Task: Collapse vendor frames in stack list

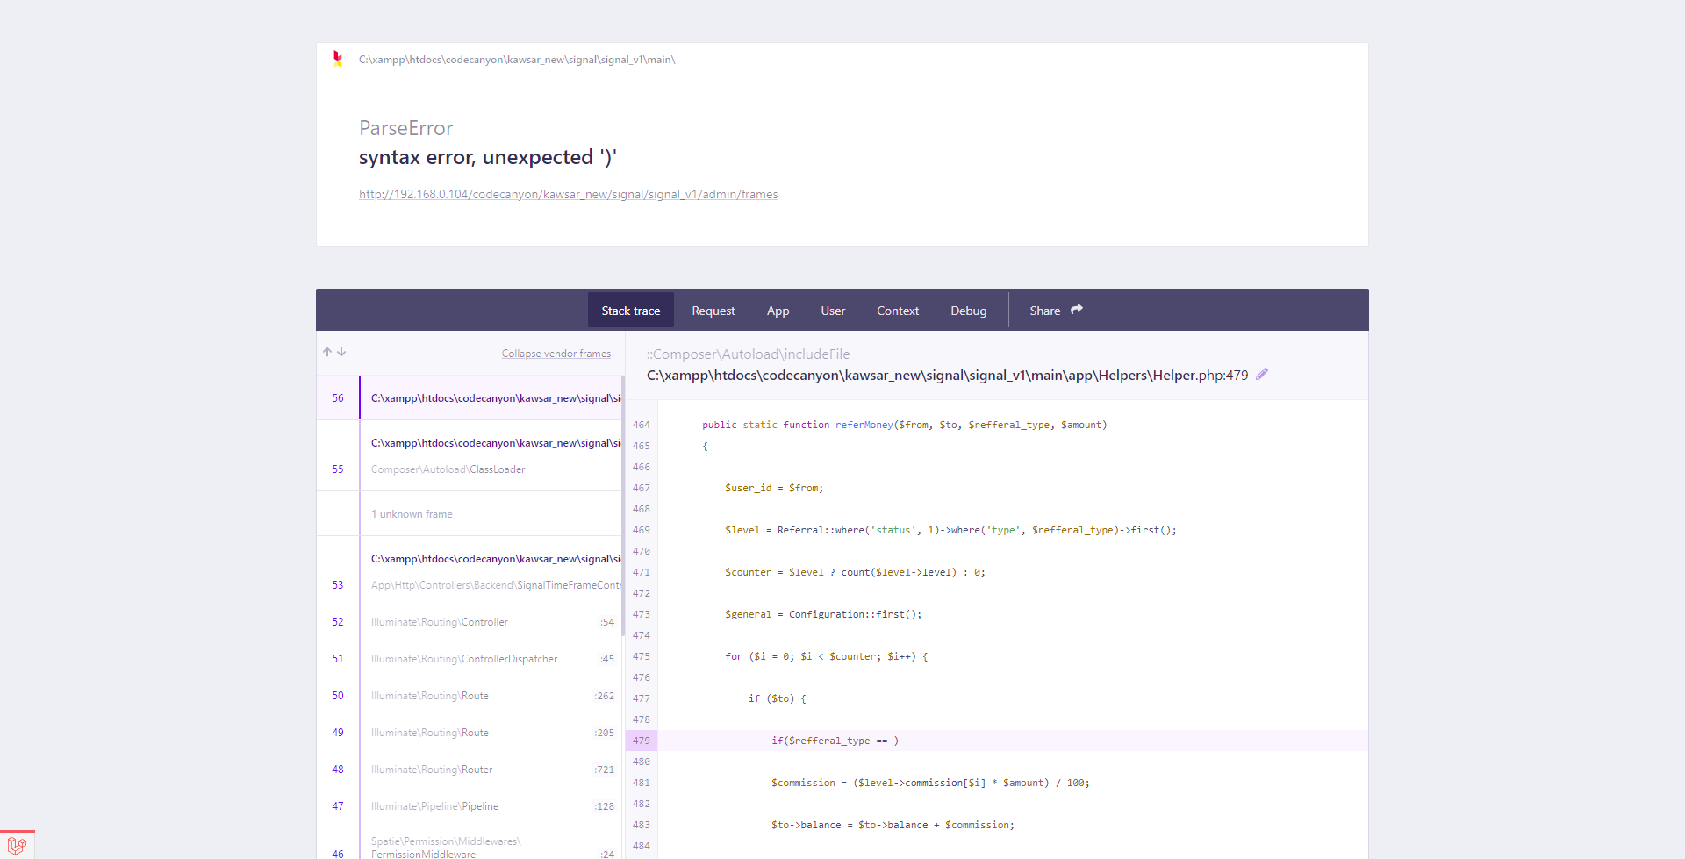Action: click(556, 354)
